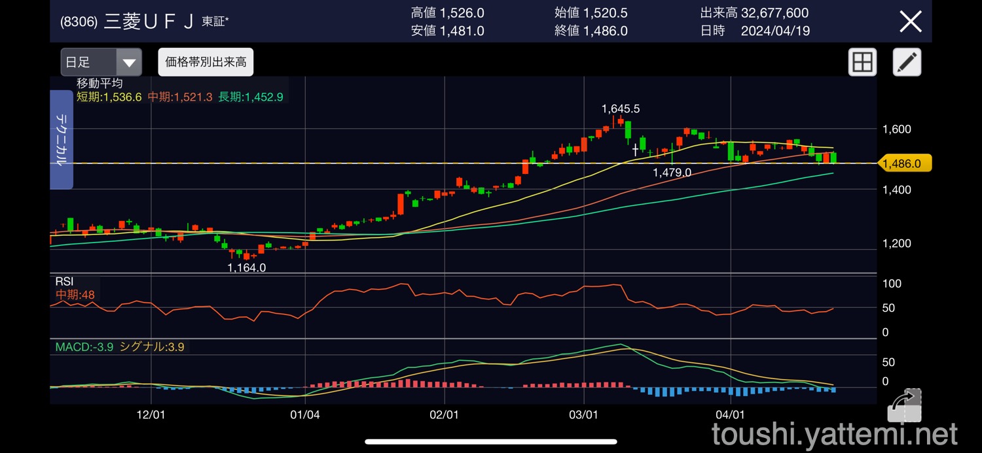
Task: Tap the 1,164.0 low price marker
Action: pyautogui.click(x=246, y=267)
